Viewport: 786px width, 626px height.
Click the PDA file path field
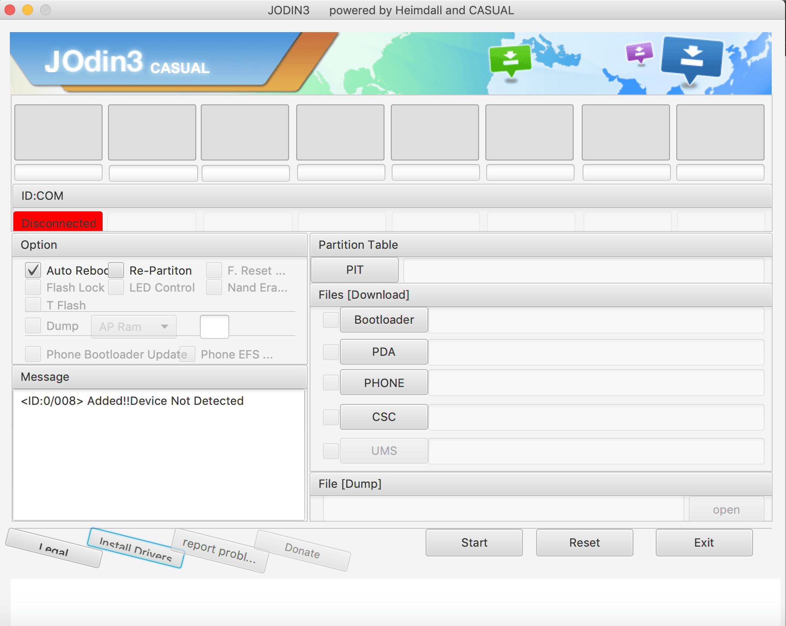596,352
